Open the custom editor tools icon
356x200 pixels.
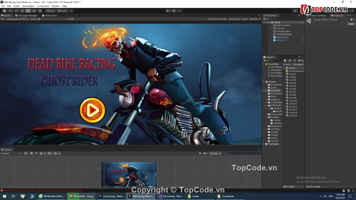40,10
